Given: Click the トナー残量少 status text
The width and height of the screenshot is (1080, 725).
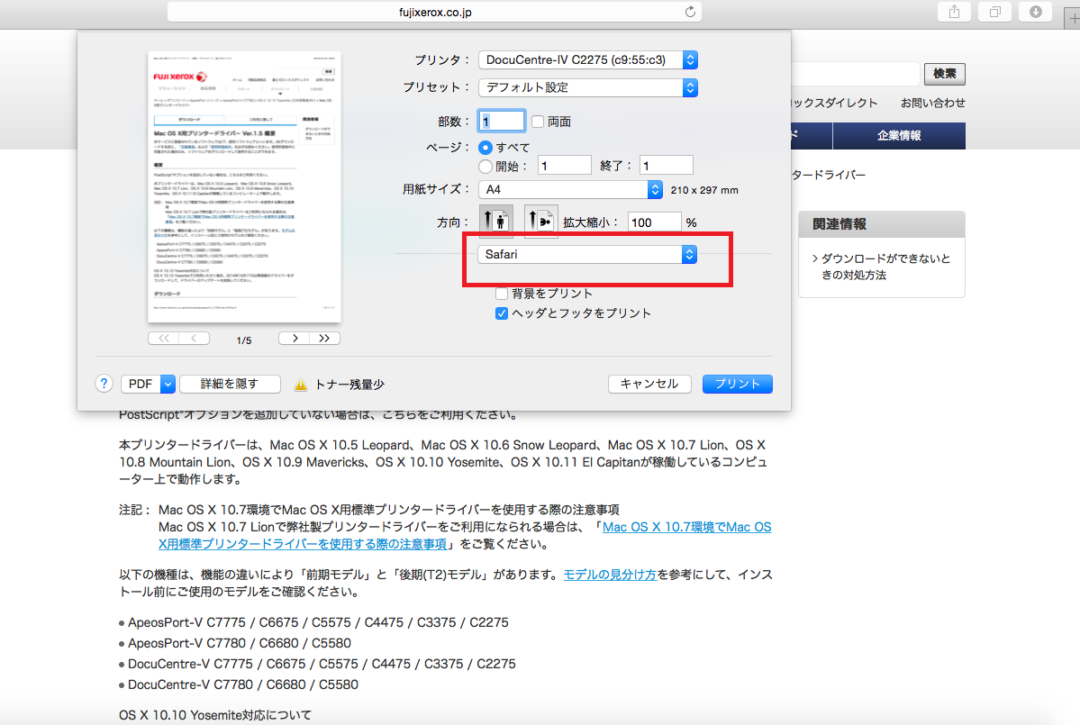Looking at the screenshot, I should tap(349, 385).
